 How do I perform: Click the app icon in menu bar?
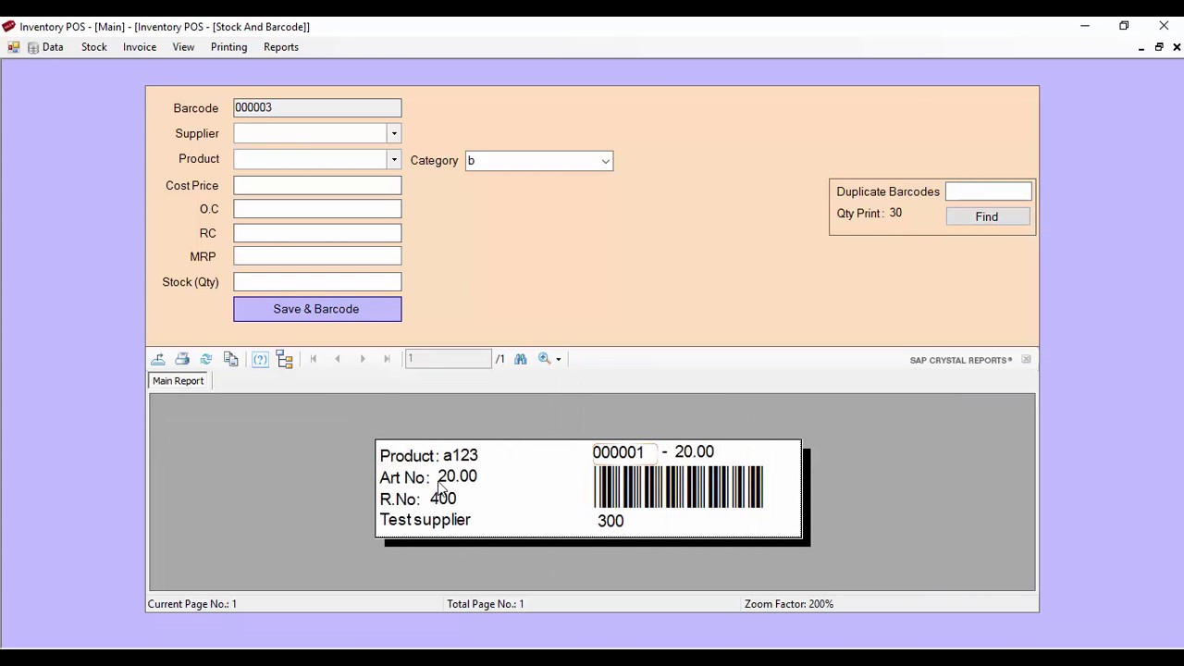[14, 47]
